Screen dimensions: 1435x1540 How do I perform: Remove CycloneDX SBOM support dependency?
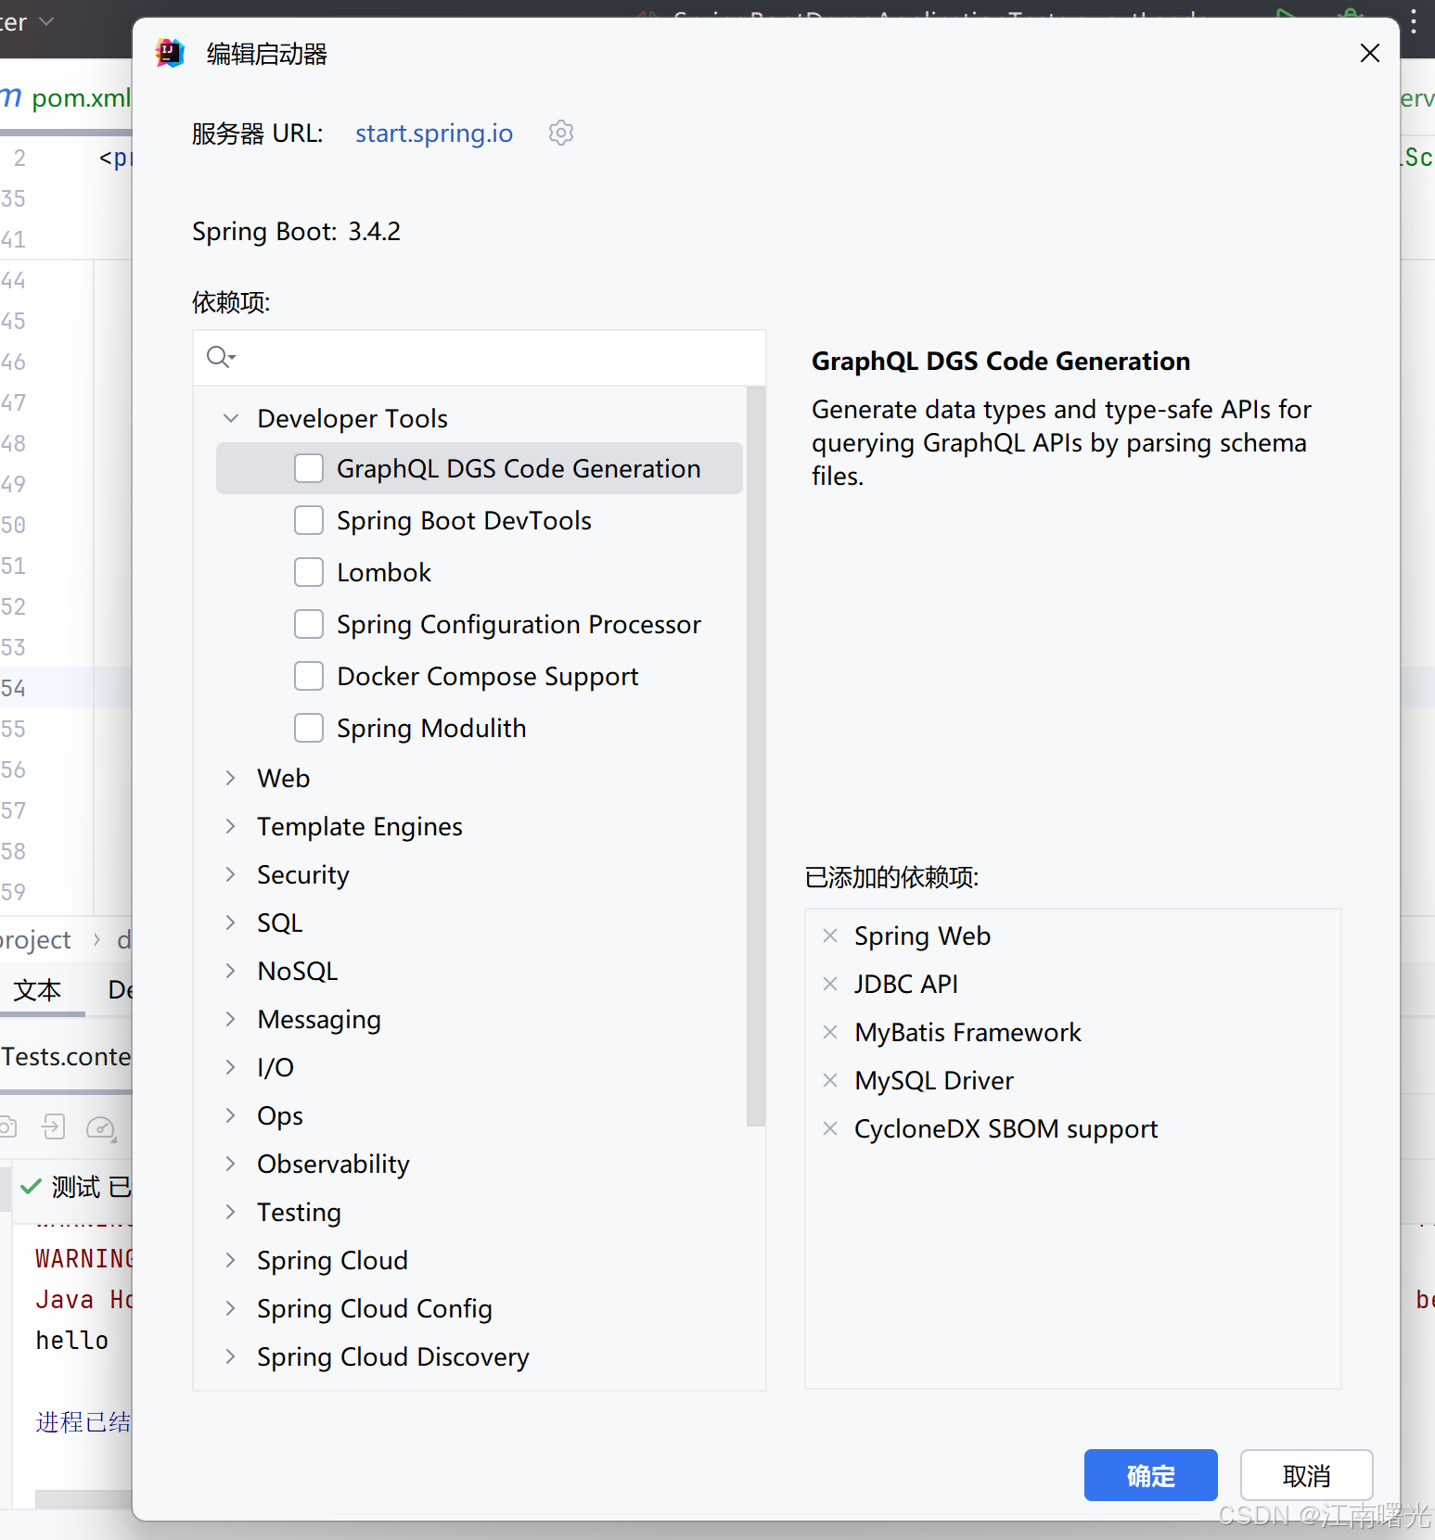pyautogui.click(x=830, y=1128)
